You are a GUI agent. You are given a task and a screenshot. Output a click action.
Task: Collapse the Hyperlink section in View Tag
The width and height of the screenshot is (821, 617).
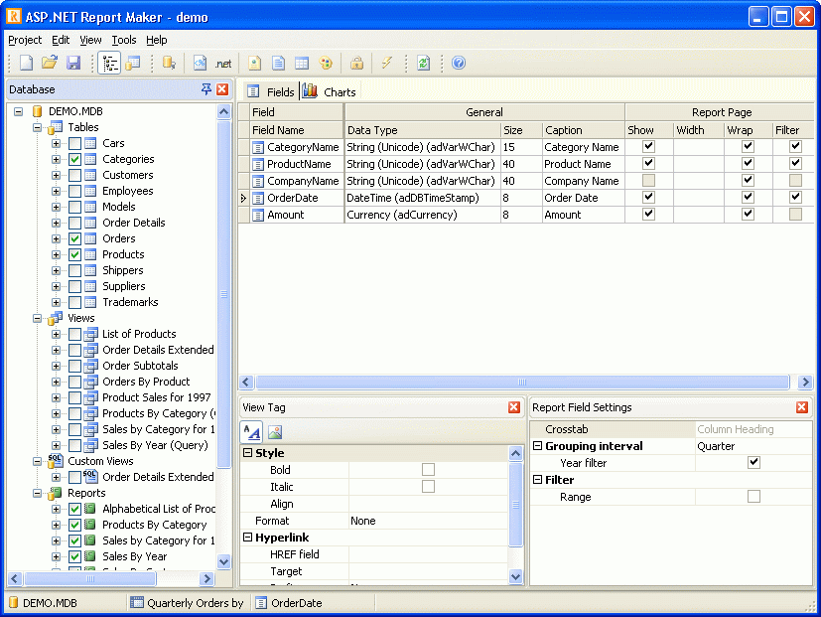tap(247, 538)
